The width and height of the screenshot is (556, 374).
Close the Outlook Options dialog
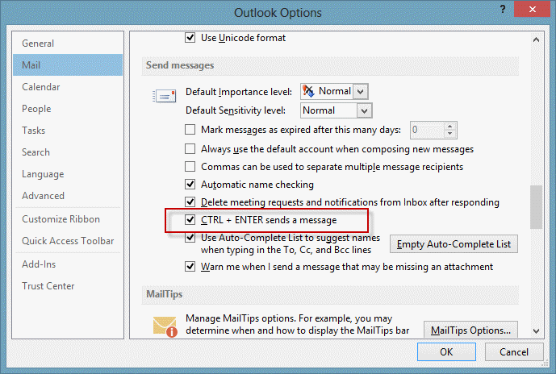coord(532,9)
